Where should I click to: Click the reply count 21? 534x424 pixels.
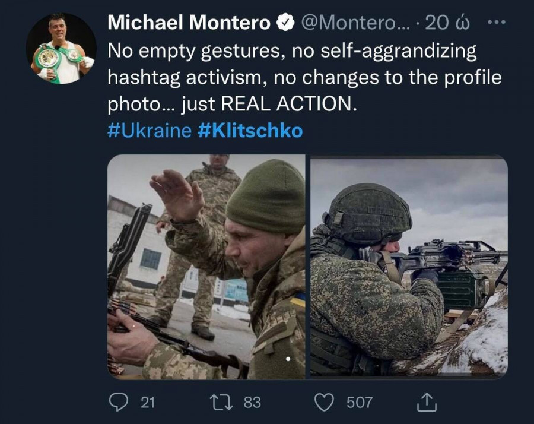[x=148, y=402]
